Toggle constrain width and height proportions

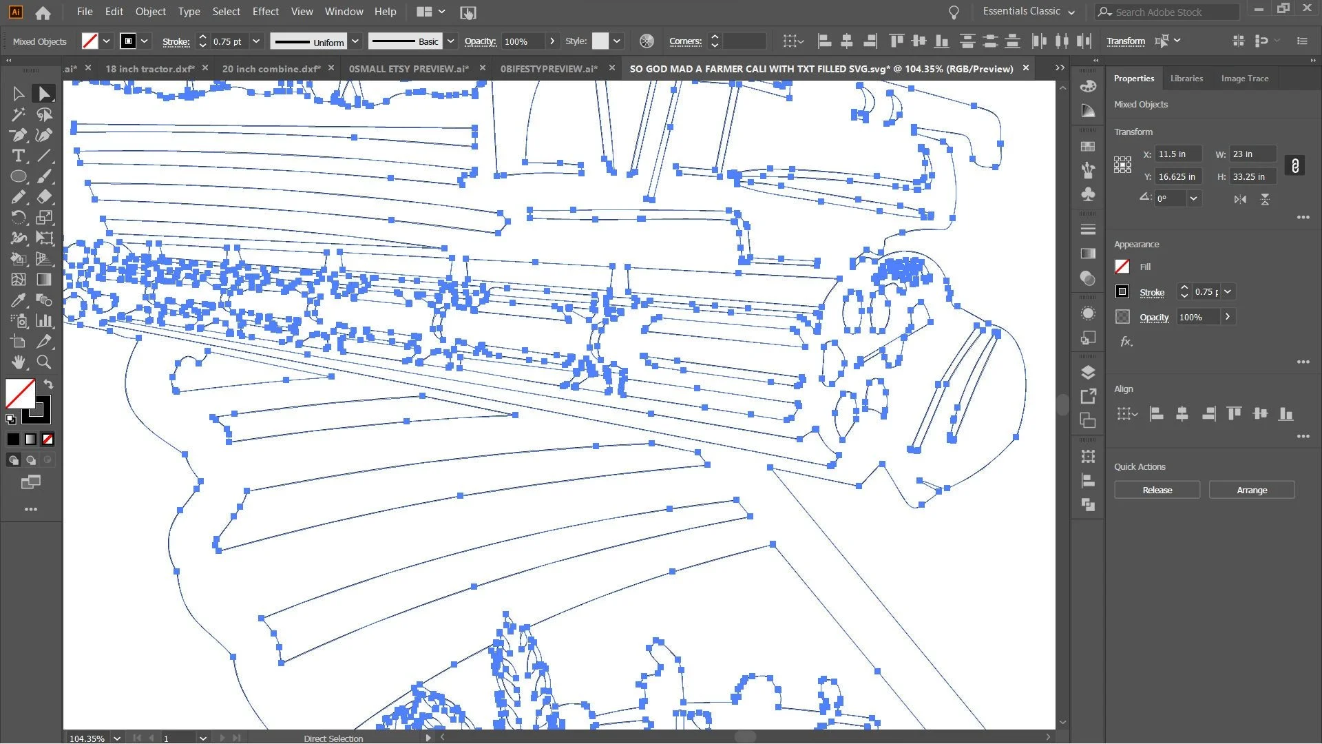pyautogui.click(x=1294, y=166)
